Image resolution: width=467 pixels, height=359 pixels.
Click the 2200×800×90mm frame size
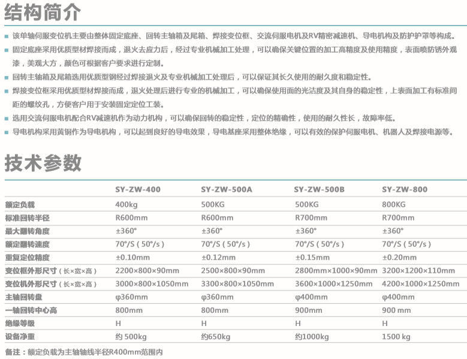click(147, 270)
